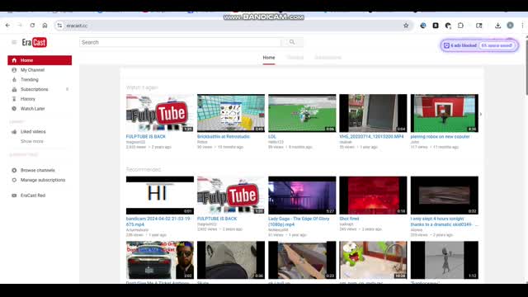Open the hamburger menu beside EraCast logo

[14, 42]
